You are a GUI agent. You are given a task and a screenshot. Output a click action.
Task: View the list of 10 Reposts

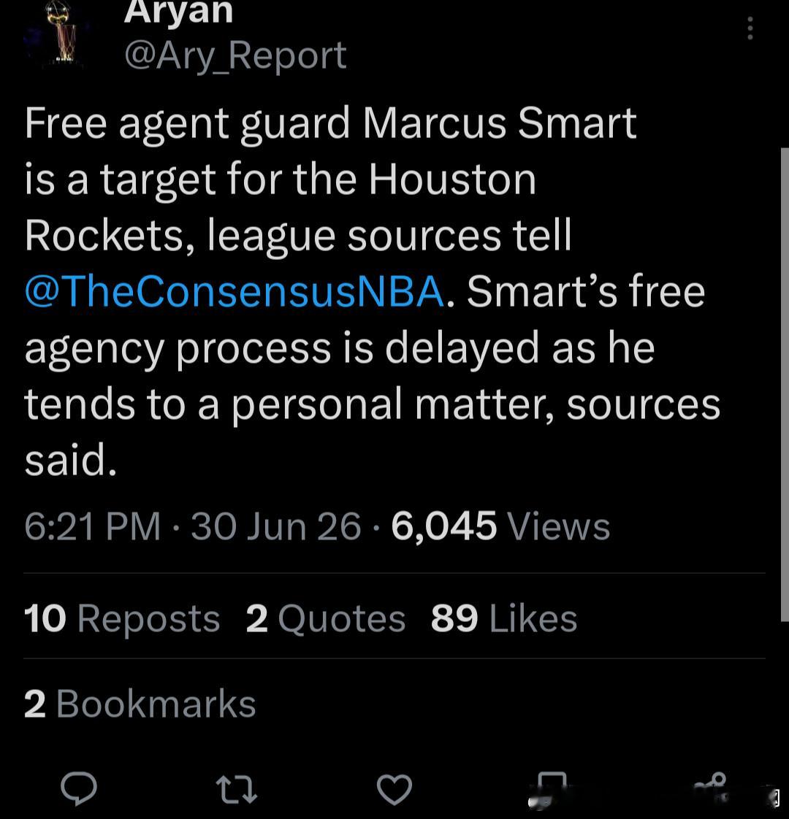coord(122,618)
